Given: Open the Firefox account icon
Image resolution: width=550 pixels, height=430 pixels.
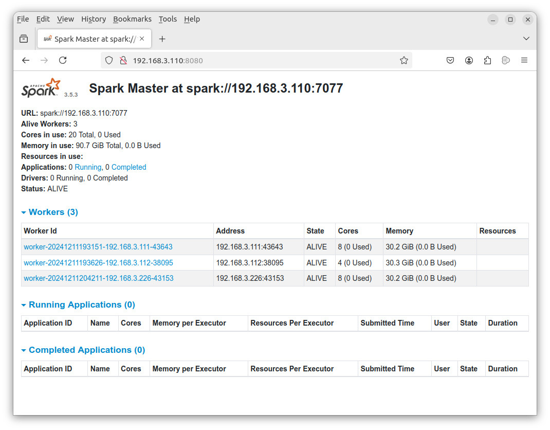Looking at the screenshot, I should (469, 60).
